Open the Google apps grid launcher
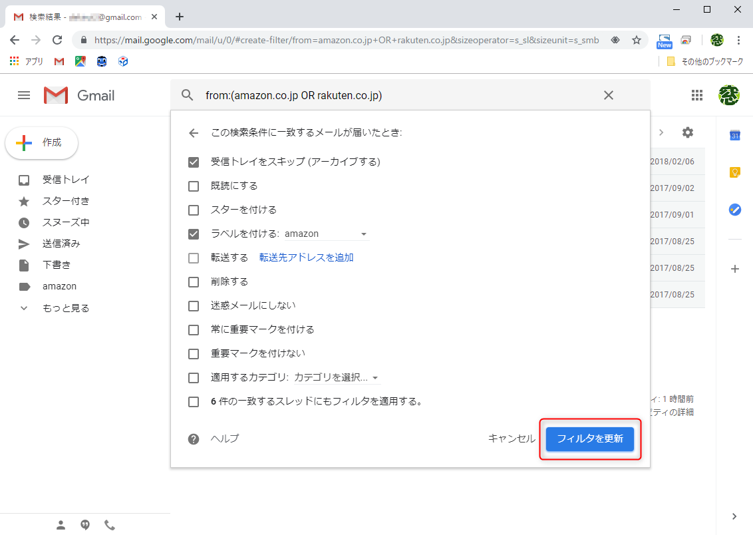 [697, 95]
